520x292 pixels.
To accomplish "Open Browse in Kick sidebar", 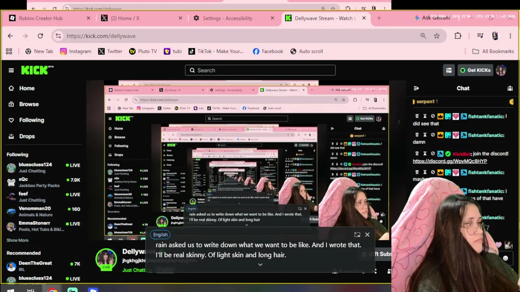I will coord(24,104).
